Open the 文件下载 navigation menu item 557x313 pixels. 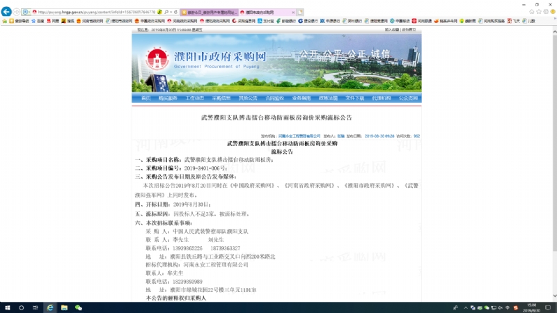354,98
